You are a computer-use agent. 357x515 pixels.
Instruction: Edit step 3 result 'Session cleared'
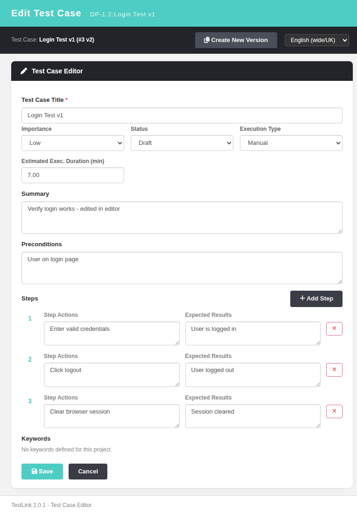[x=252, y=416]
